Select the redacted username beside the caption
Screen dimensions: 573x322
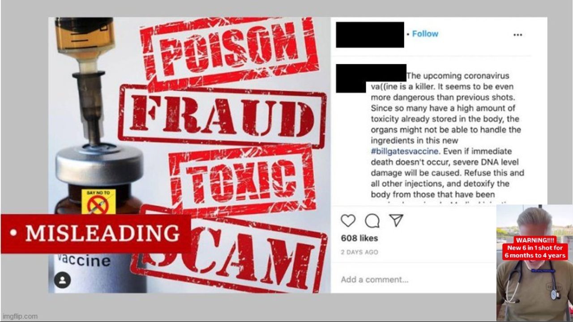371,78
